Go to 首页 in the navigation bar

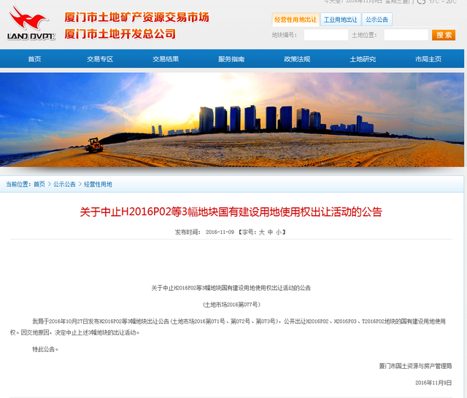coord(34,59)
